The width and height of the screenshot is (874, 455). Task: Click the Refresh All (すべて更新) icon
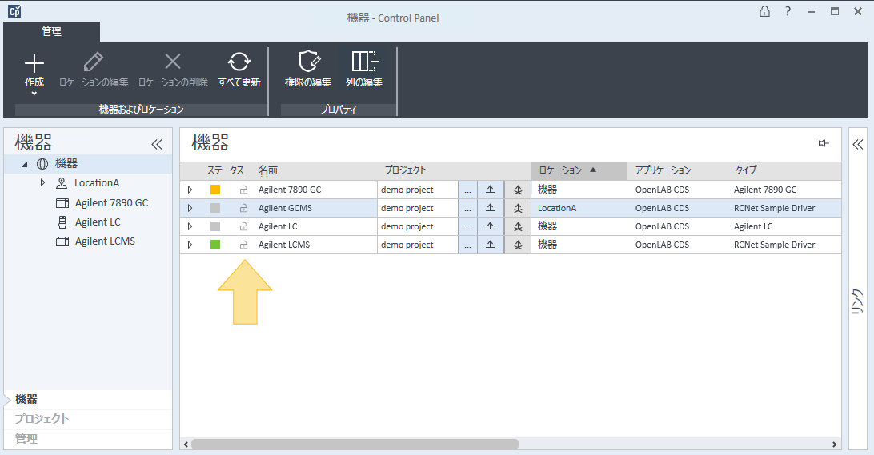pyautogui.click(x=239, y=62)
